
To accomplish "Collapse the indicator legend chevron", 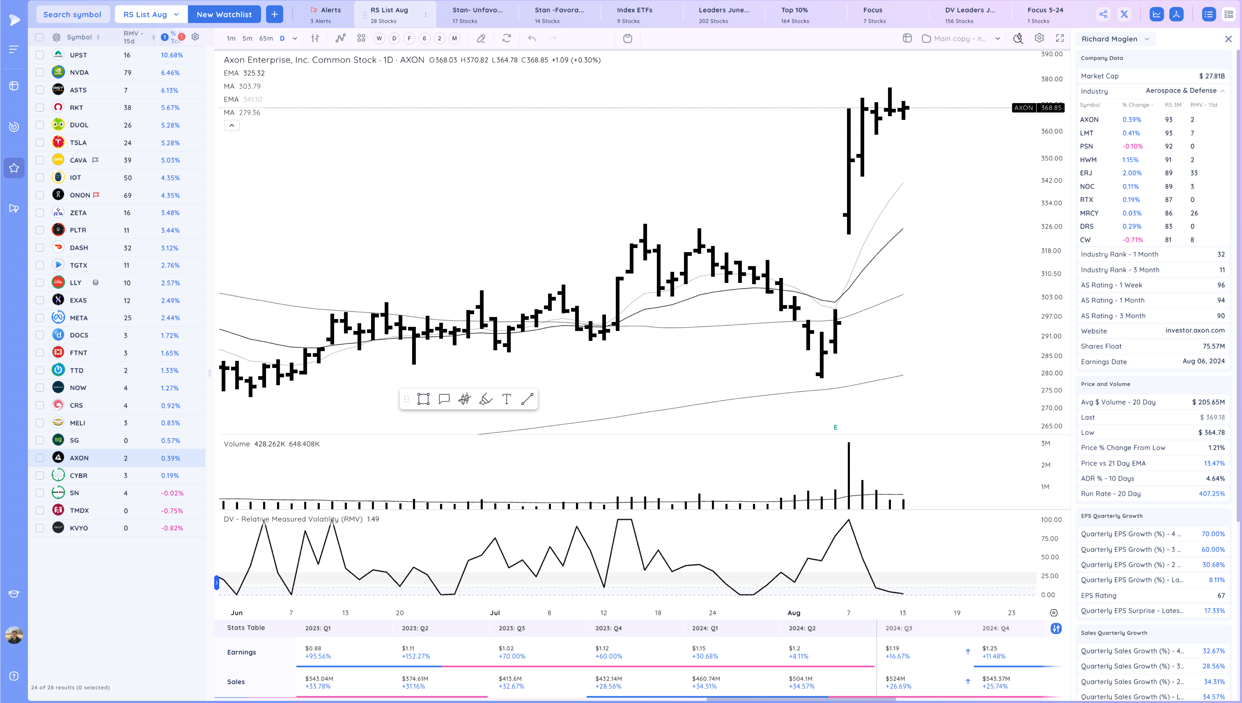I will [232, 125].
